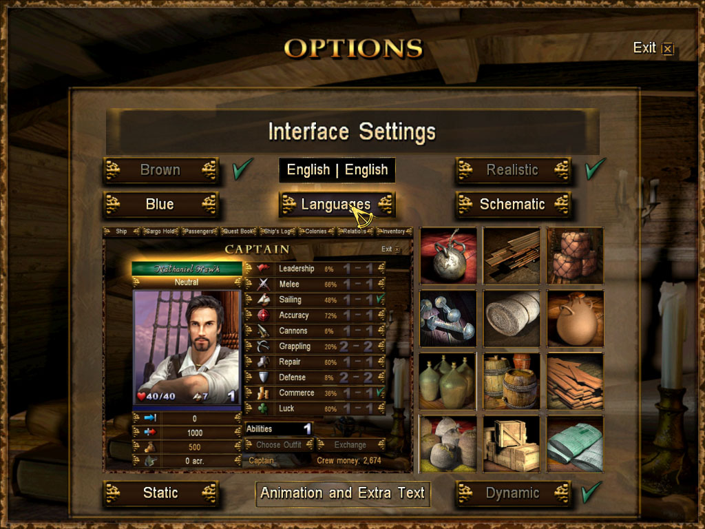Screen dimensions: 705x529
Task: Click the clay jug goods icon
Action: (x=575, y=318)
